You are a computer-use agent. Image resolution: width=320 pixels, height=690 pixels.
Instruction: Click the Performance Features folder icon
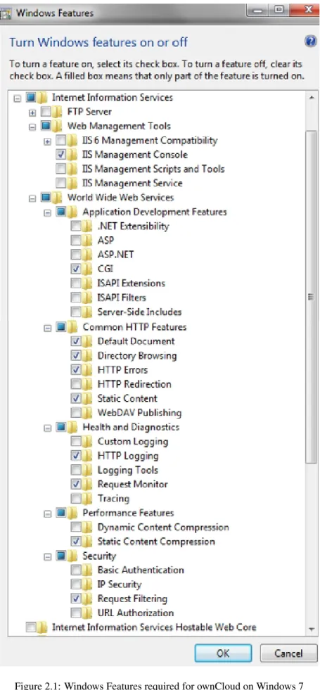pyautogui.click(x=72, y=513)
